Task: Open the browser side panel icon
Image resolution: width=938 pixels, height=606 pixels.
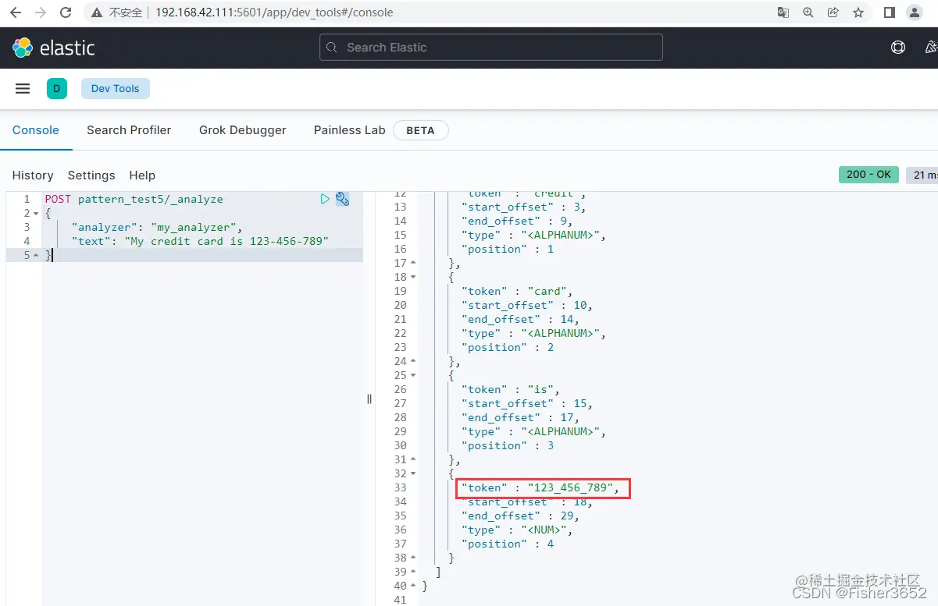Action: pyautogui.click(x=889, y=12)
